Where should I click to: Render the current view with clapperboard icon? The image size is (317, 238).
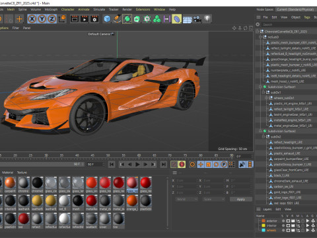click(75, 19)
